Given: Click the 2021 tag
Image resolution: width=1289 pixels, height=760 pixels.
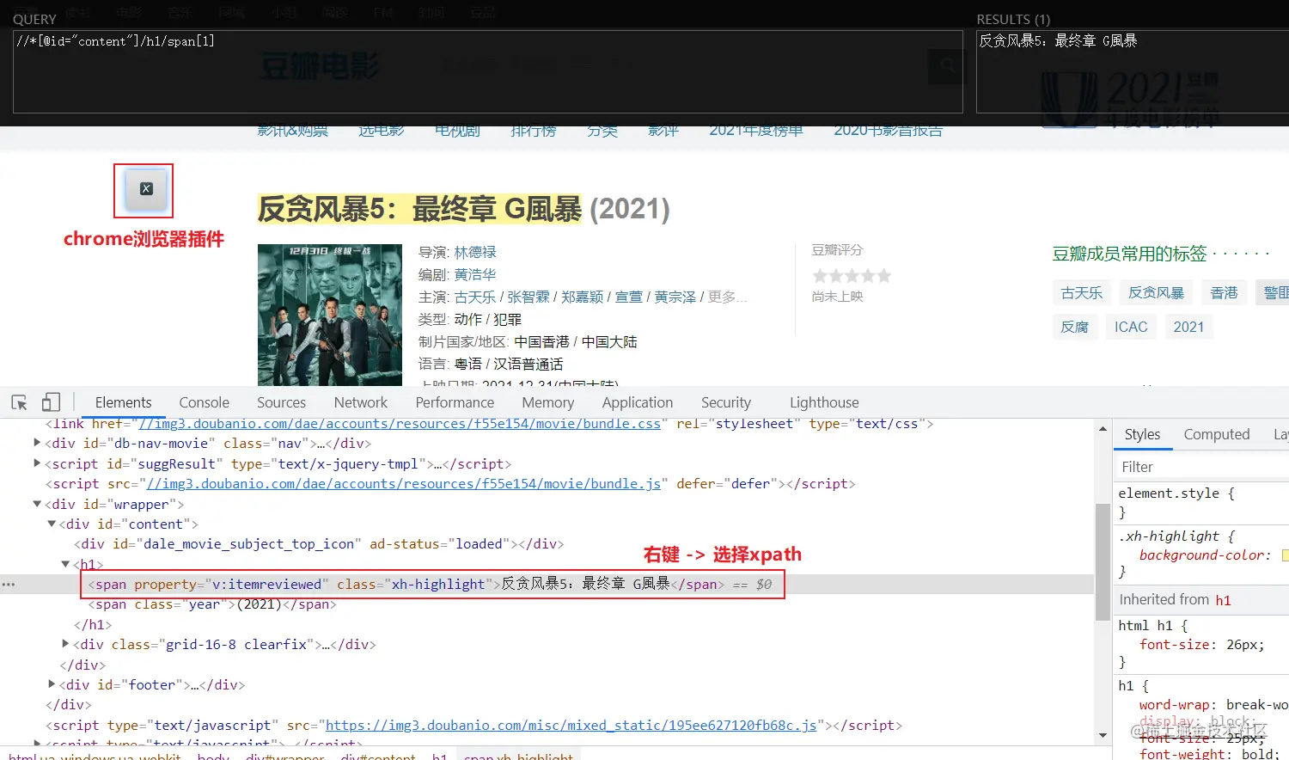Looking at the screenshot, I should coord(1188,327).
